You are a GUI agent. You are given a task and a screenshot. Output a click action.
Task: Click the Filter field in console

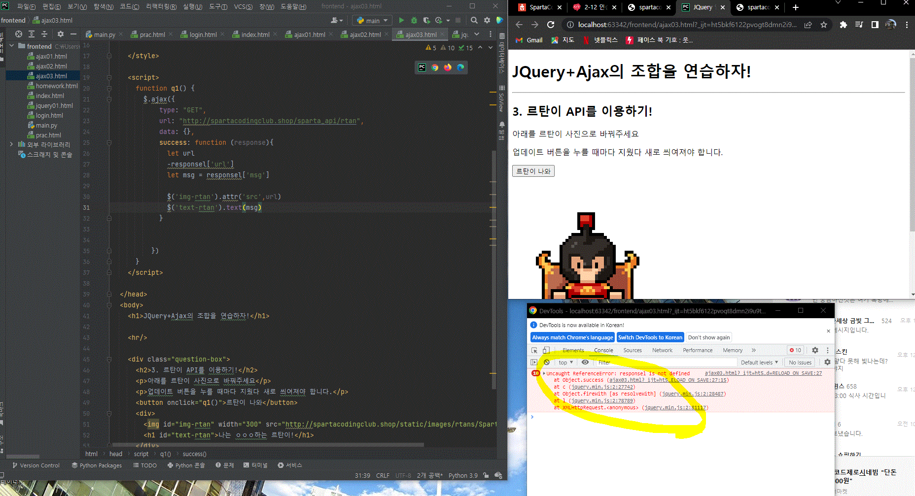click(x=666, y=362)
